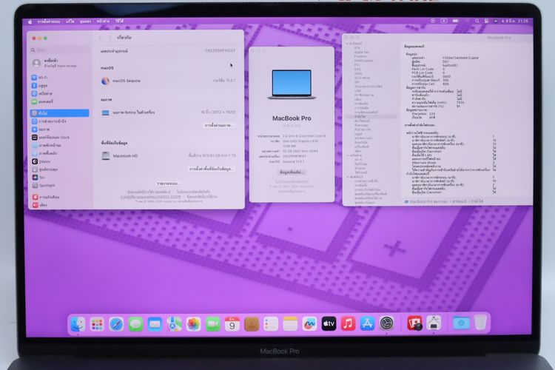Open Desktop & Dock settings in sidebar
555x370 pixels.
coord(59,137)
